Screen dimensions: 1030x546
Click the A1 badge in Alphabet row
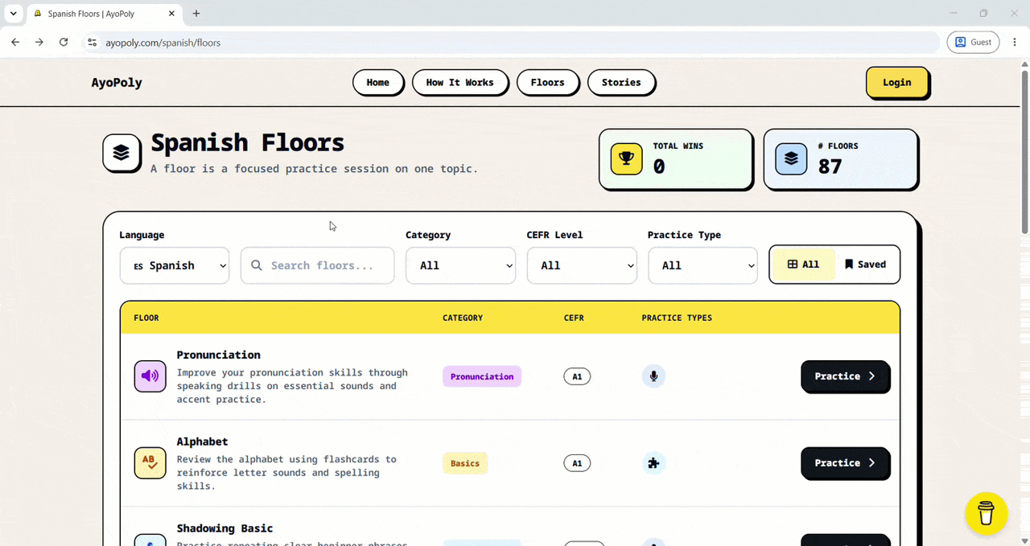click(577, 463)
